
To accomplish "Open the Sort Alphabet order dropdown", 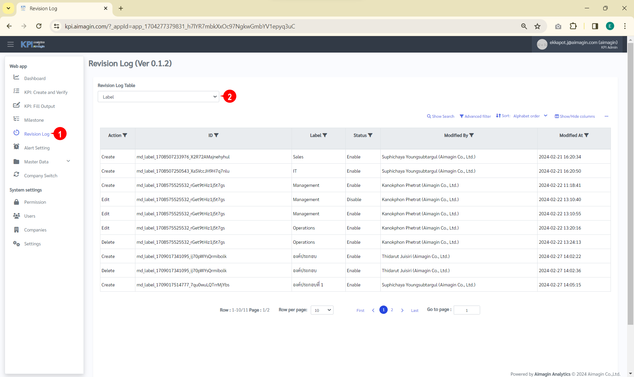I will click(x=530, y=116).
